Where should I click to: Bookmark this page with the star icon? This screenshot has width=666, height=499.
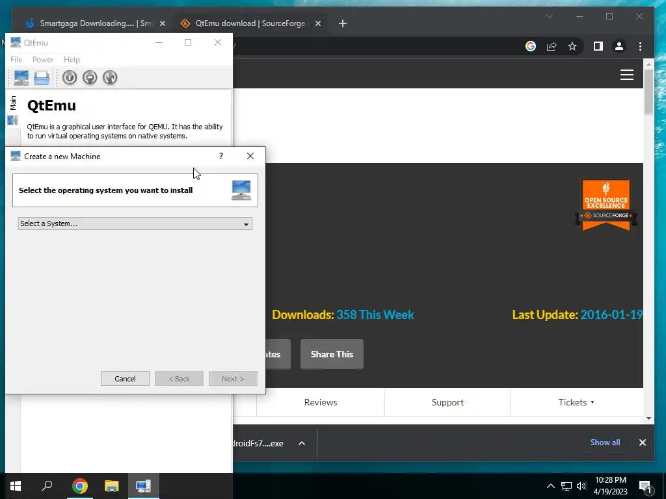(x=572, y=46)
